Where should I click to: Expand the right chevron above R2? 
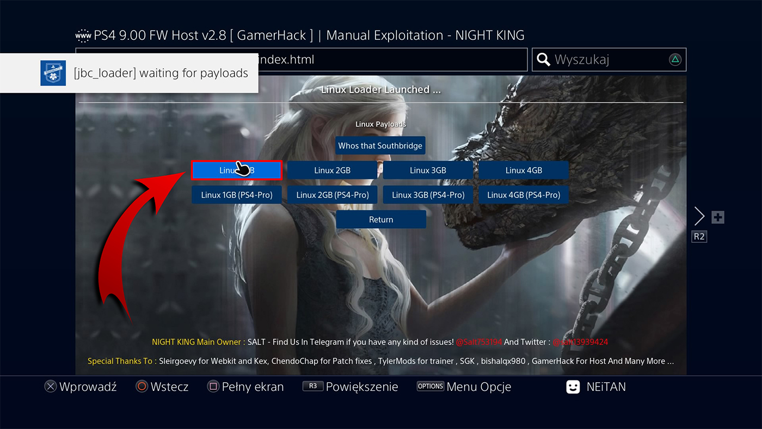point(699,216)
